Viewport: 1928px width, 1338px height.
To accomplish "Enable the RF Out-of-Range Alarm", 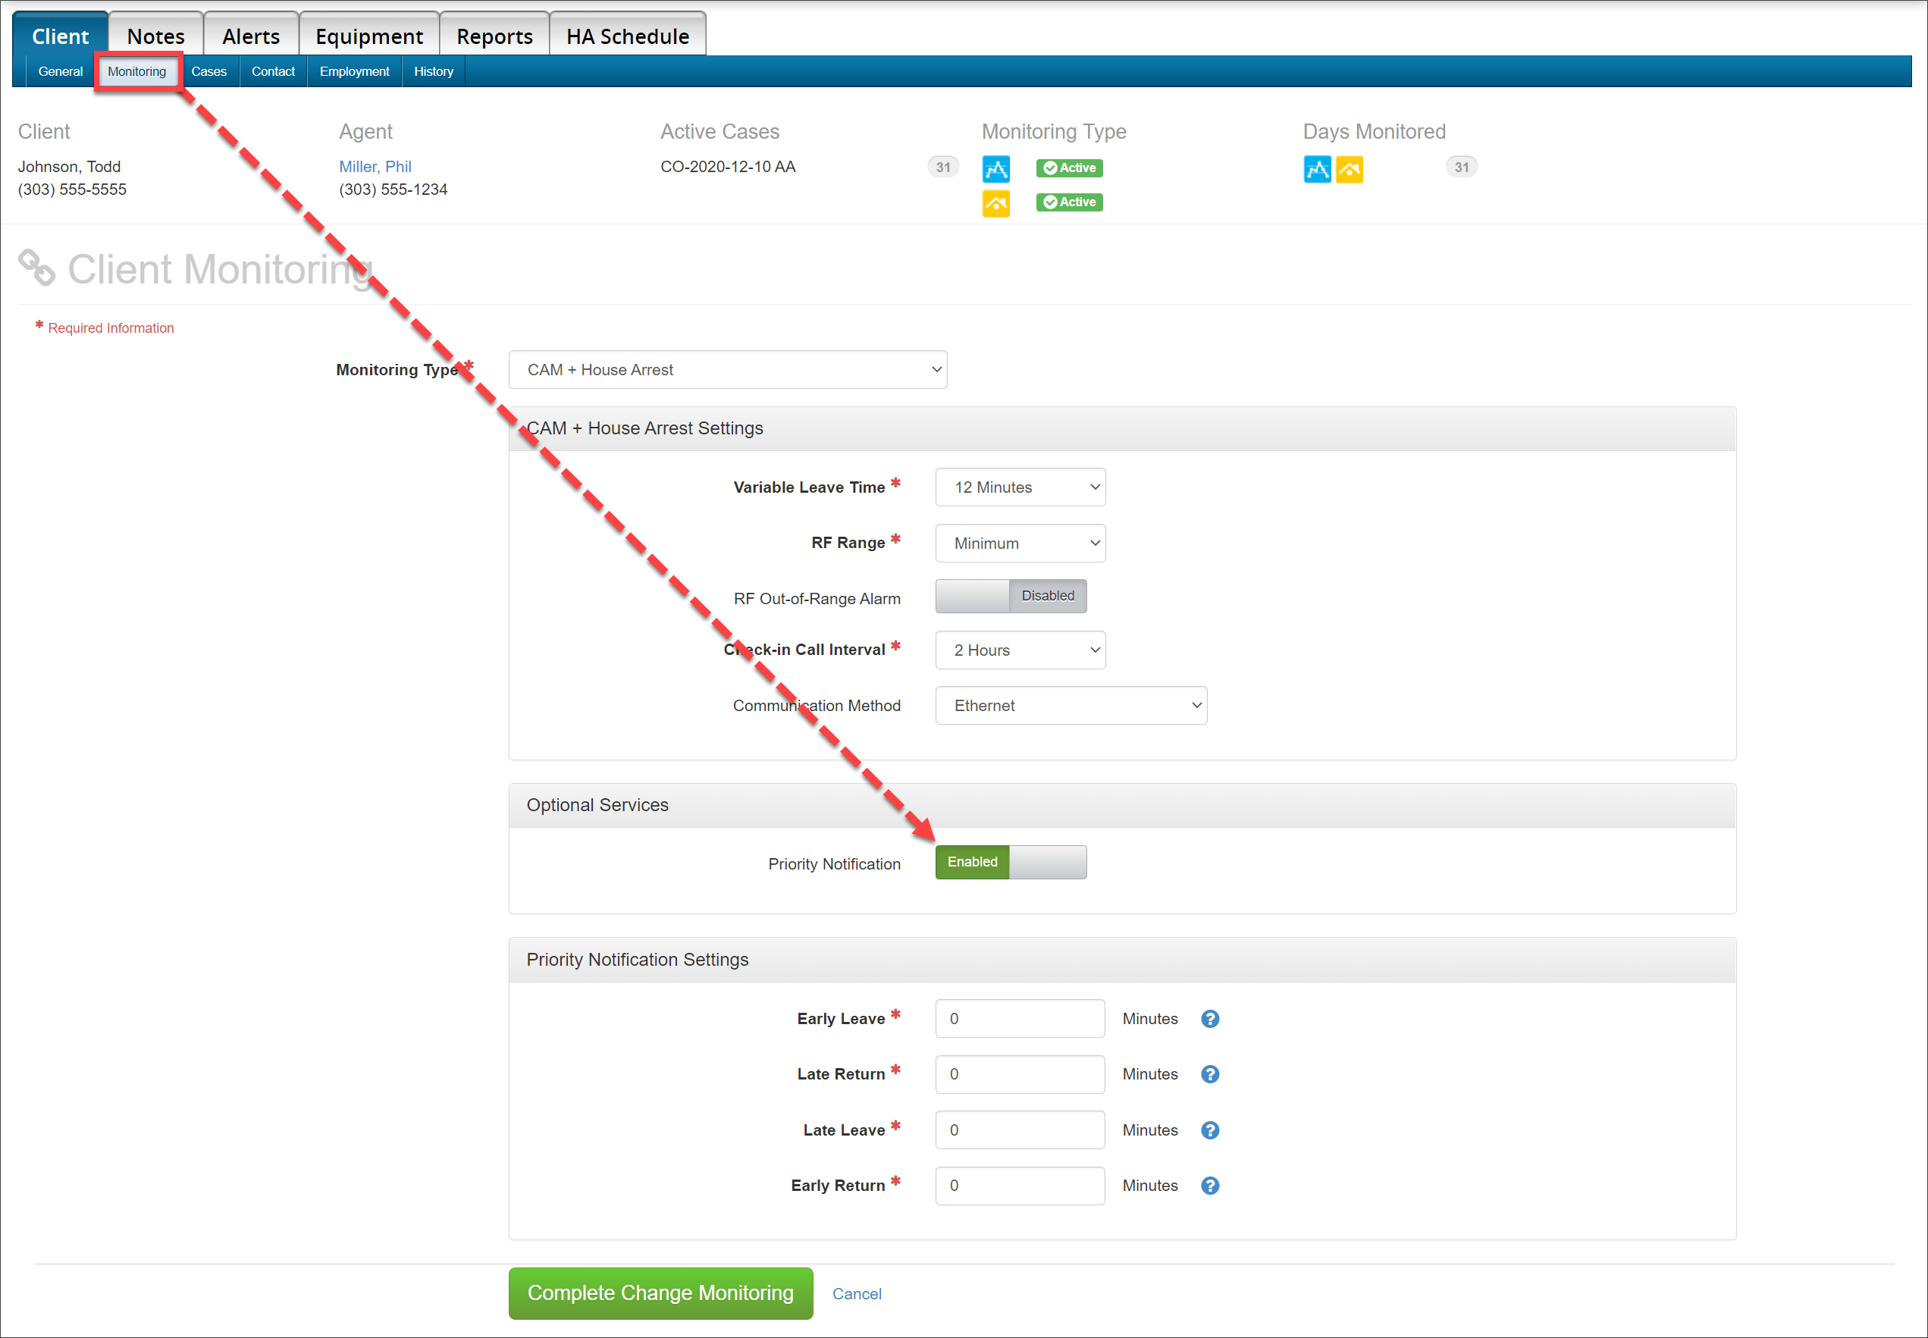I will click(973, 596).
